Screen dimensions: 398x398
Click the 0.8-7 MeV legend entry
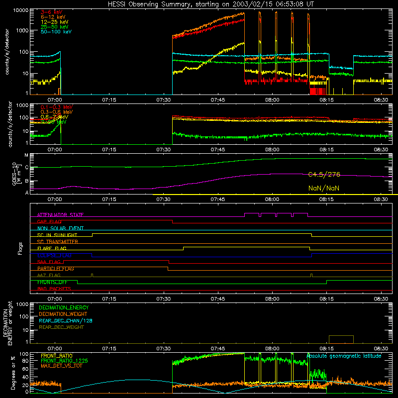coord(55,117)
